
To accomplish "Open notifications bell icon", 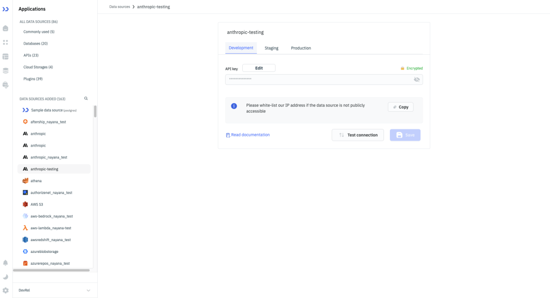I will point(5,263).
